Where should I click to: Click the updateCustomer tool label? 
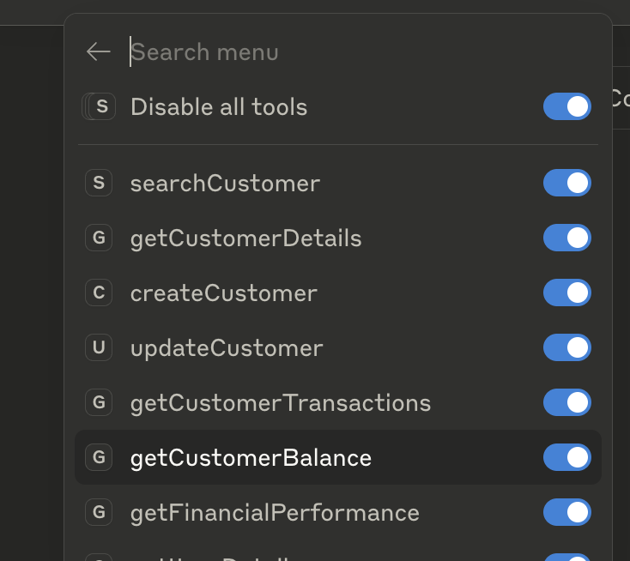(x=227, y=348)
